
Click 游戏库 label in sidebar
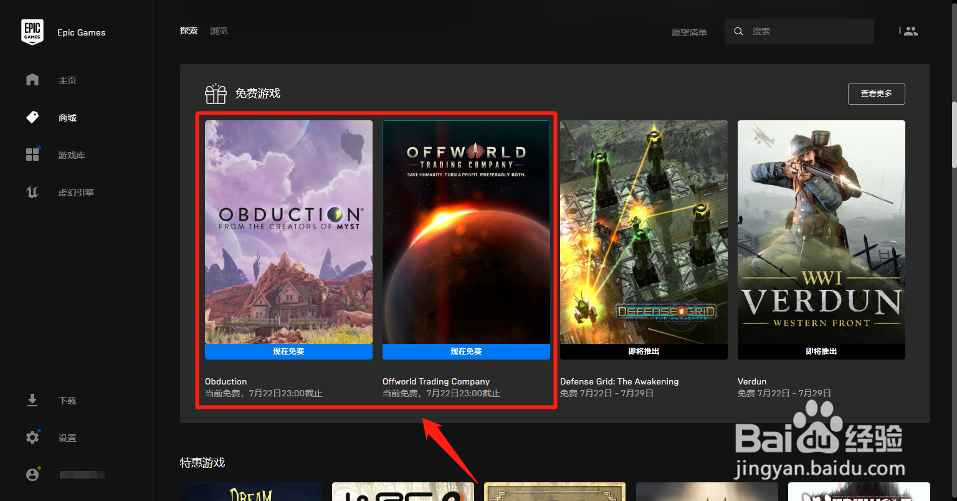(x=72, y=155)
